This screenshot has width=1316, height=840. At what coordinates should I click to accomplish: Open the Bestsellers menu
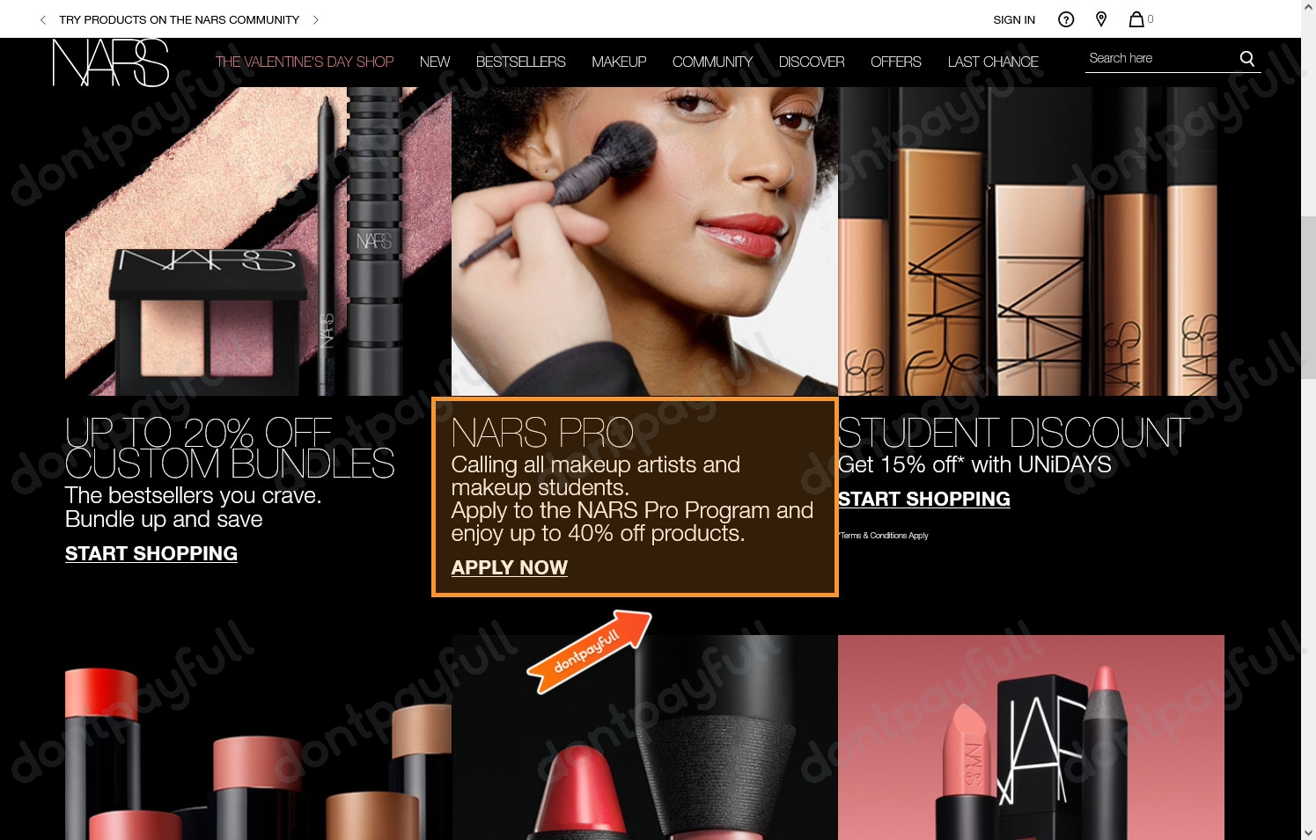(521, 62)
